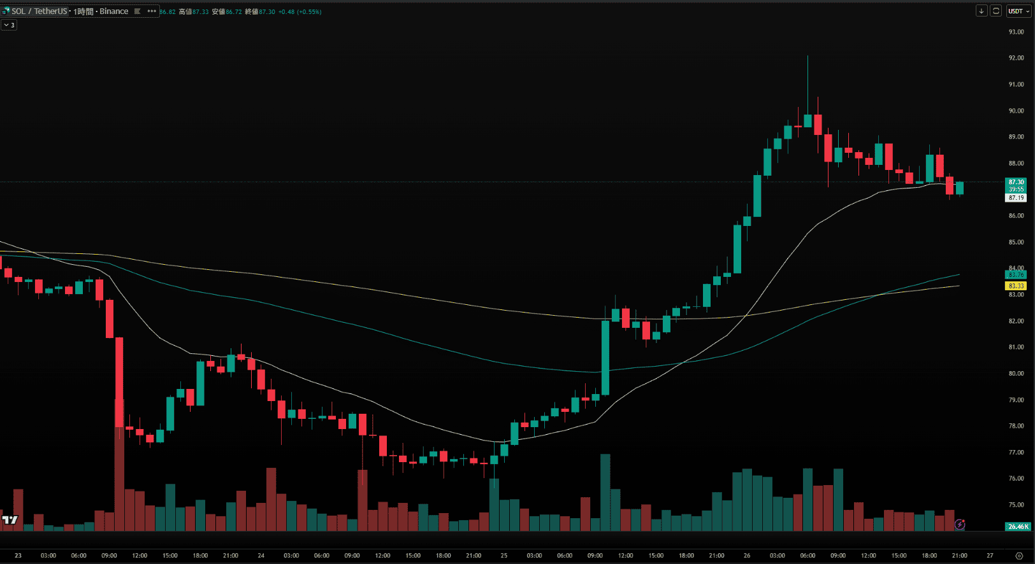The height and width of the screenshot is (564, 1035).
Task: Click the white 87.19 moving average label
Action: click(x=1016, y=198)
